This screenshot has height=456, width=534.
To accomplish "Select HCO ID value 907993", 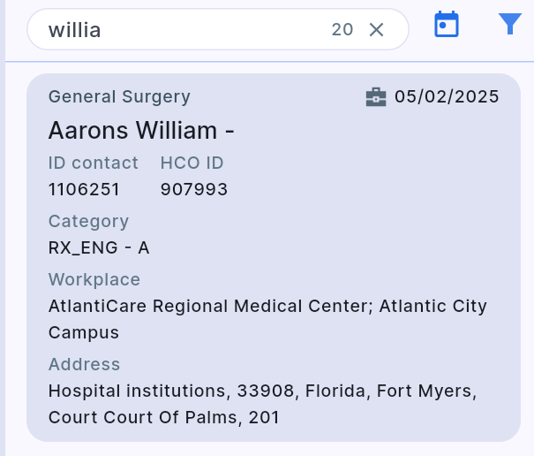I will pyautogui.click(x=194, y=189).
